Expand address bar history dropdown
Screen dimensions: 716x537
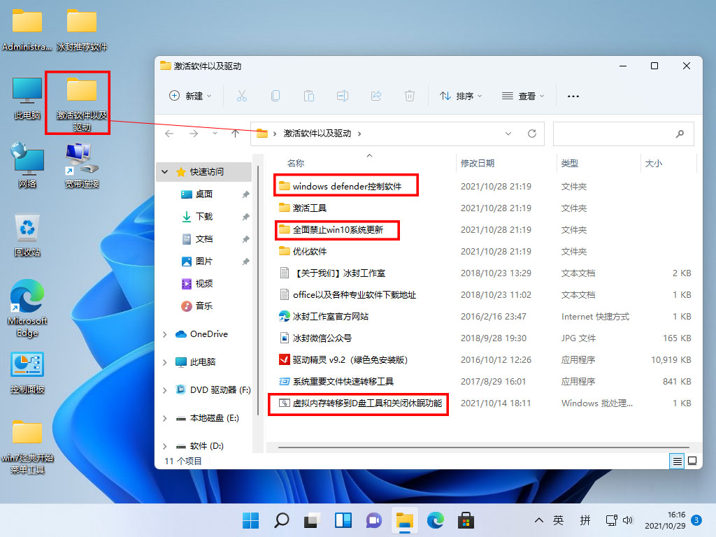508,134
